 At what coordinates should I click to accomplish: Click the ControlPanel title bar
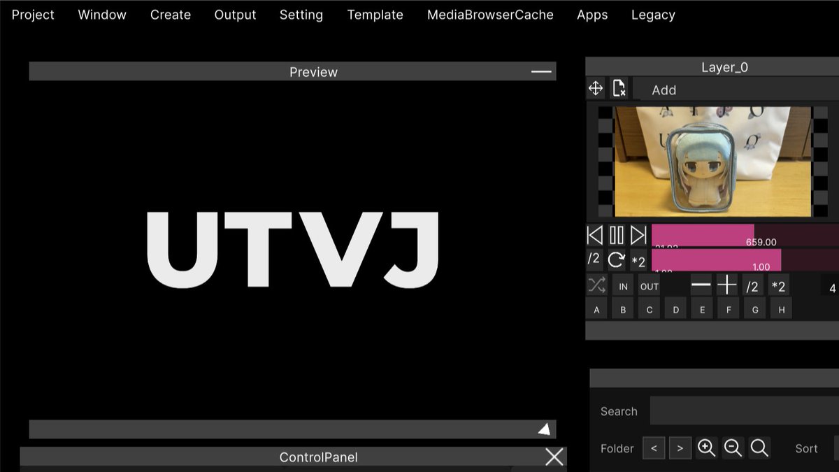(293, 457)
